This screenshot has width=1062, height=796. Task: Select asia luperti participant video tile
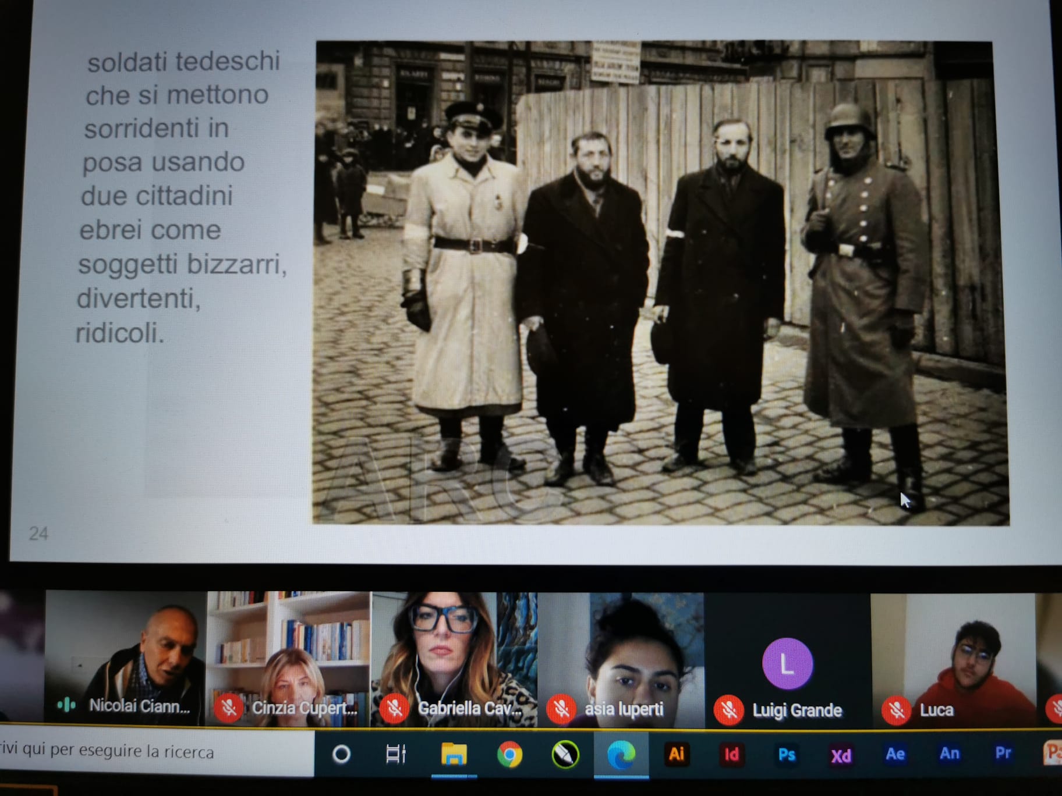[x=621, y=660]
